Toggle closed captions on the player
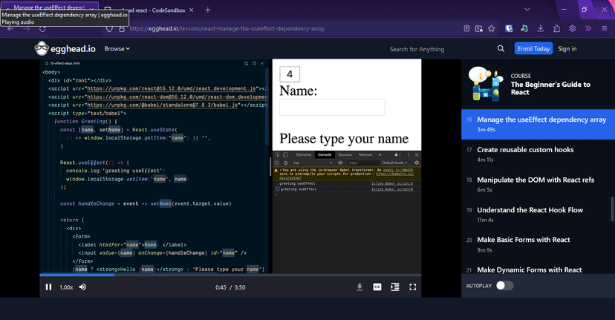615x320 pixels. click(x=377, y=287)
